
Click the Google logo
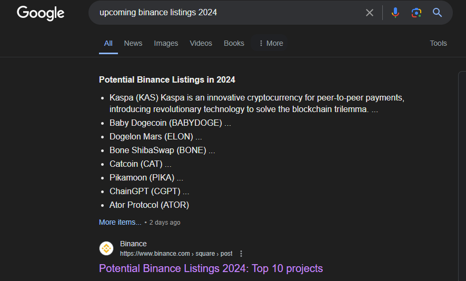tap(41, 13)
